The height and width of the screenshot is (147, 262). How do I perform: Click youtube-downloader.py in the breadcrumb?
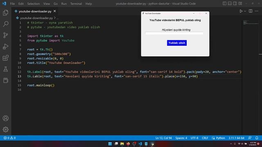(x=36, y=18)
